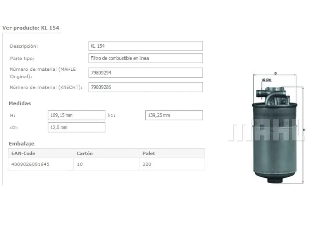
Task: Select the MAHLE Original number field 79809294
Action: [146, 73]
